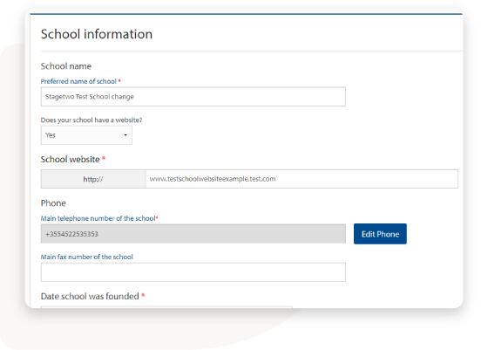Screen dimensions: 488x350
Task: Click the Does your school have a website label
Action: coord(91,120)
